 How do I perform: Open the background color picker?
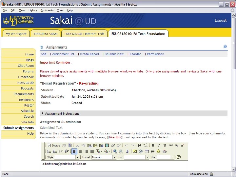107,151
